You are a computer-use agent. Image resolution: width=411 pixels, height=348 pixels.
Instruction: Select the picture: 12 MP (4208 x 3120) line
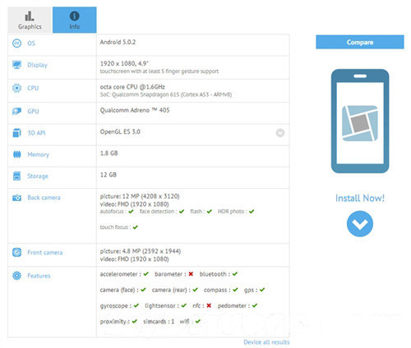pyautogui.click(x=140, y=196)
